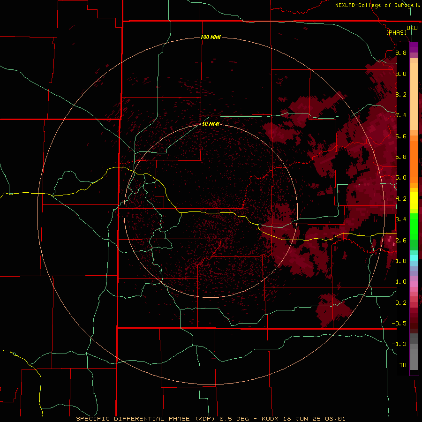Click the 8.2 legend value
422x422 pixels.
(x=401, y=94)
